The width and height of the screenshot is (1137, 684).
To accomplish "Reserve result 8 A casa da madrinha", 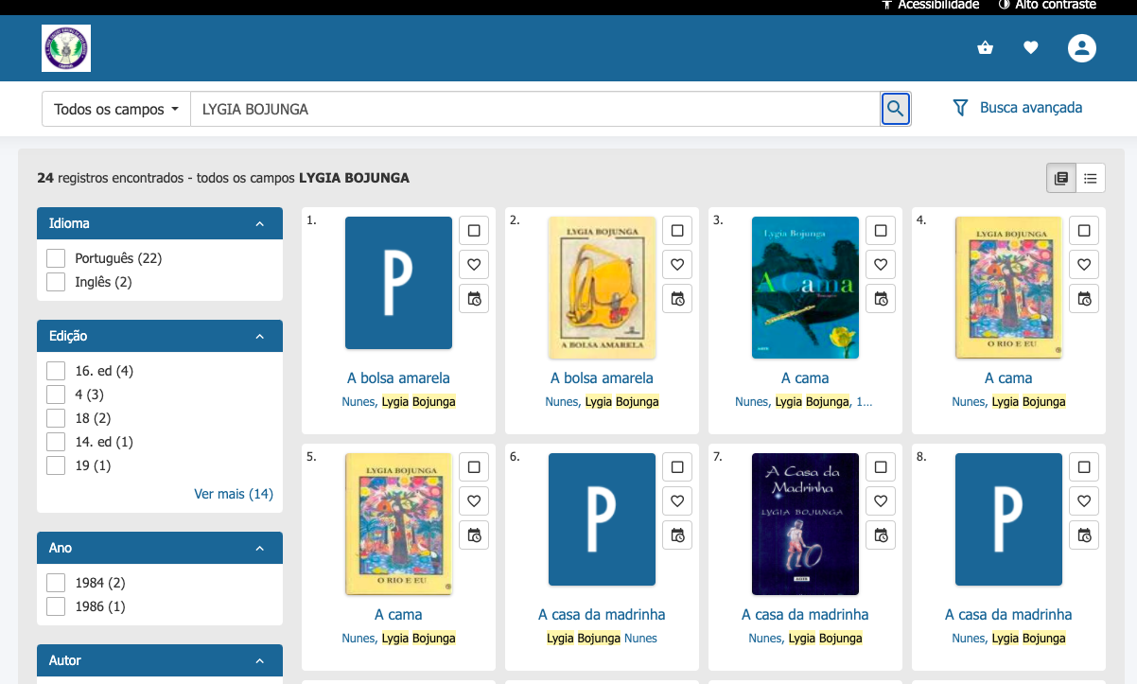I will click(1084, 535).
